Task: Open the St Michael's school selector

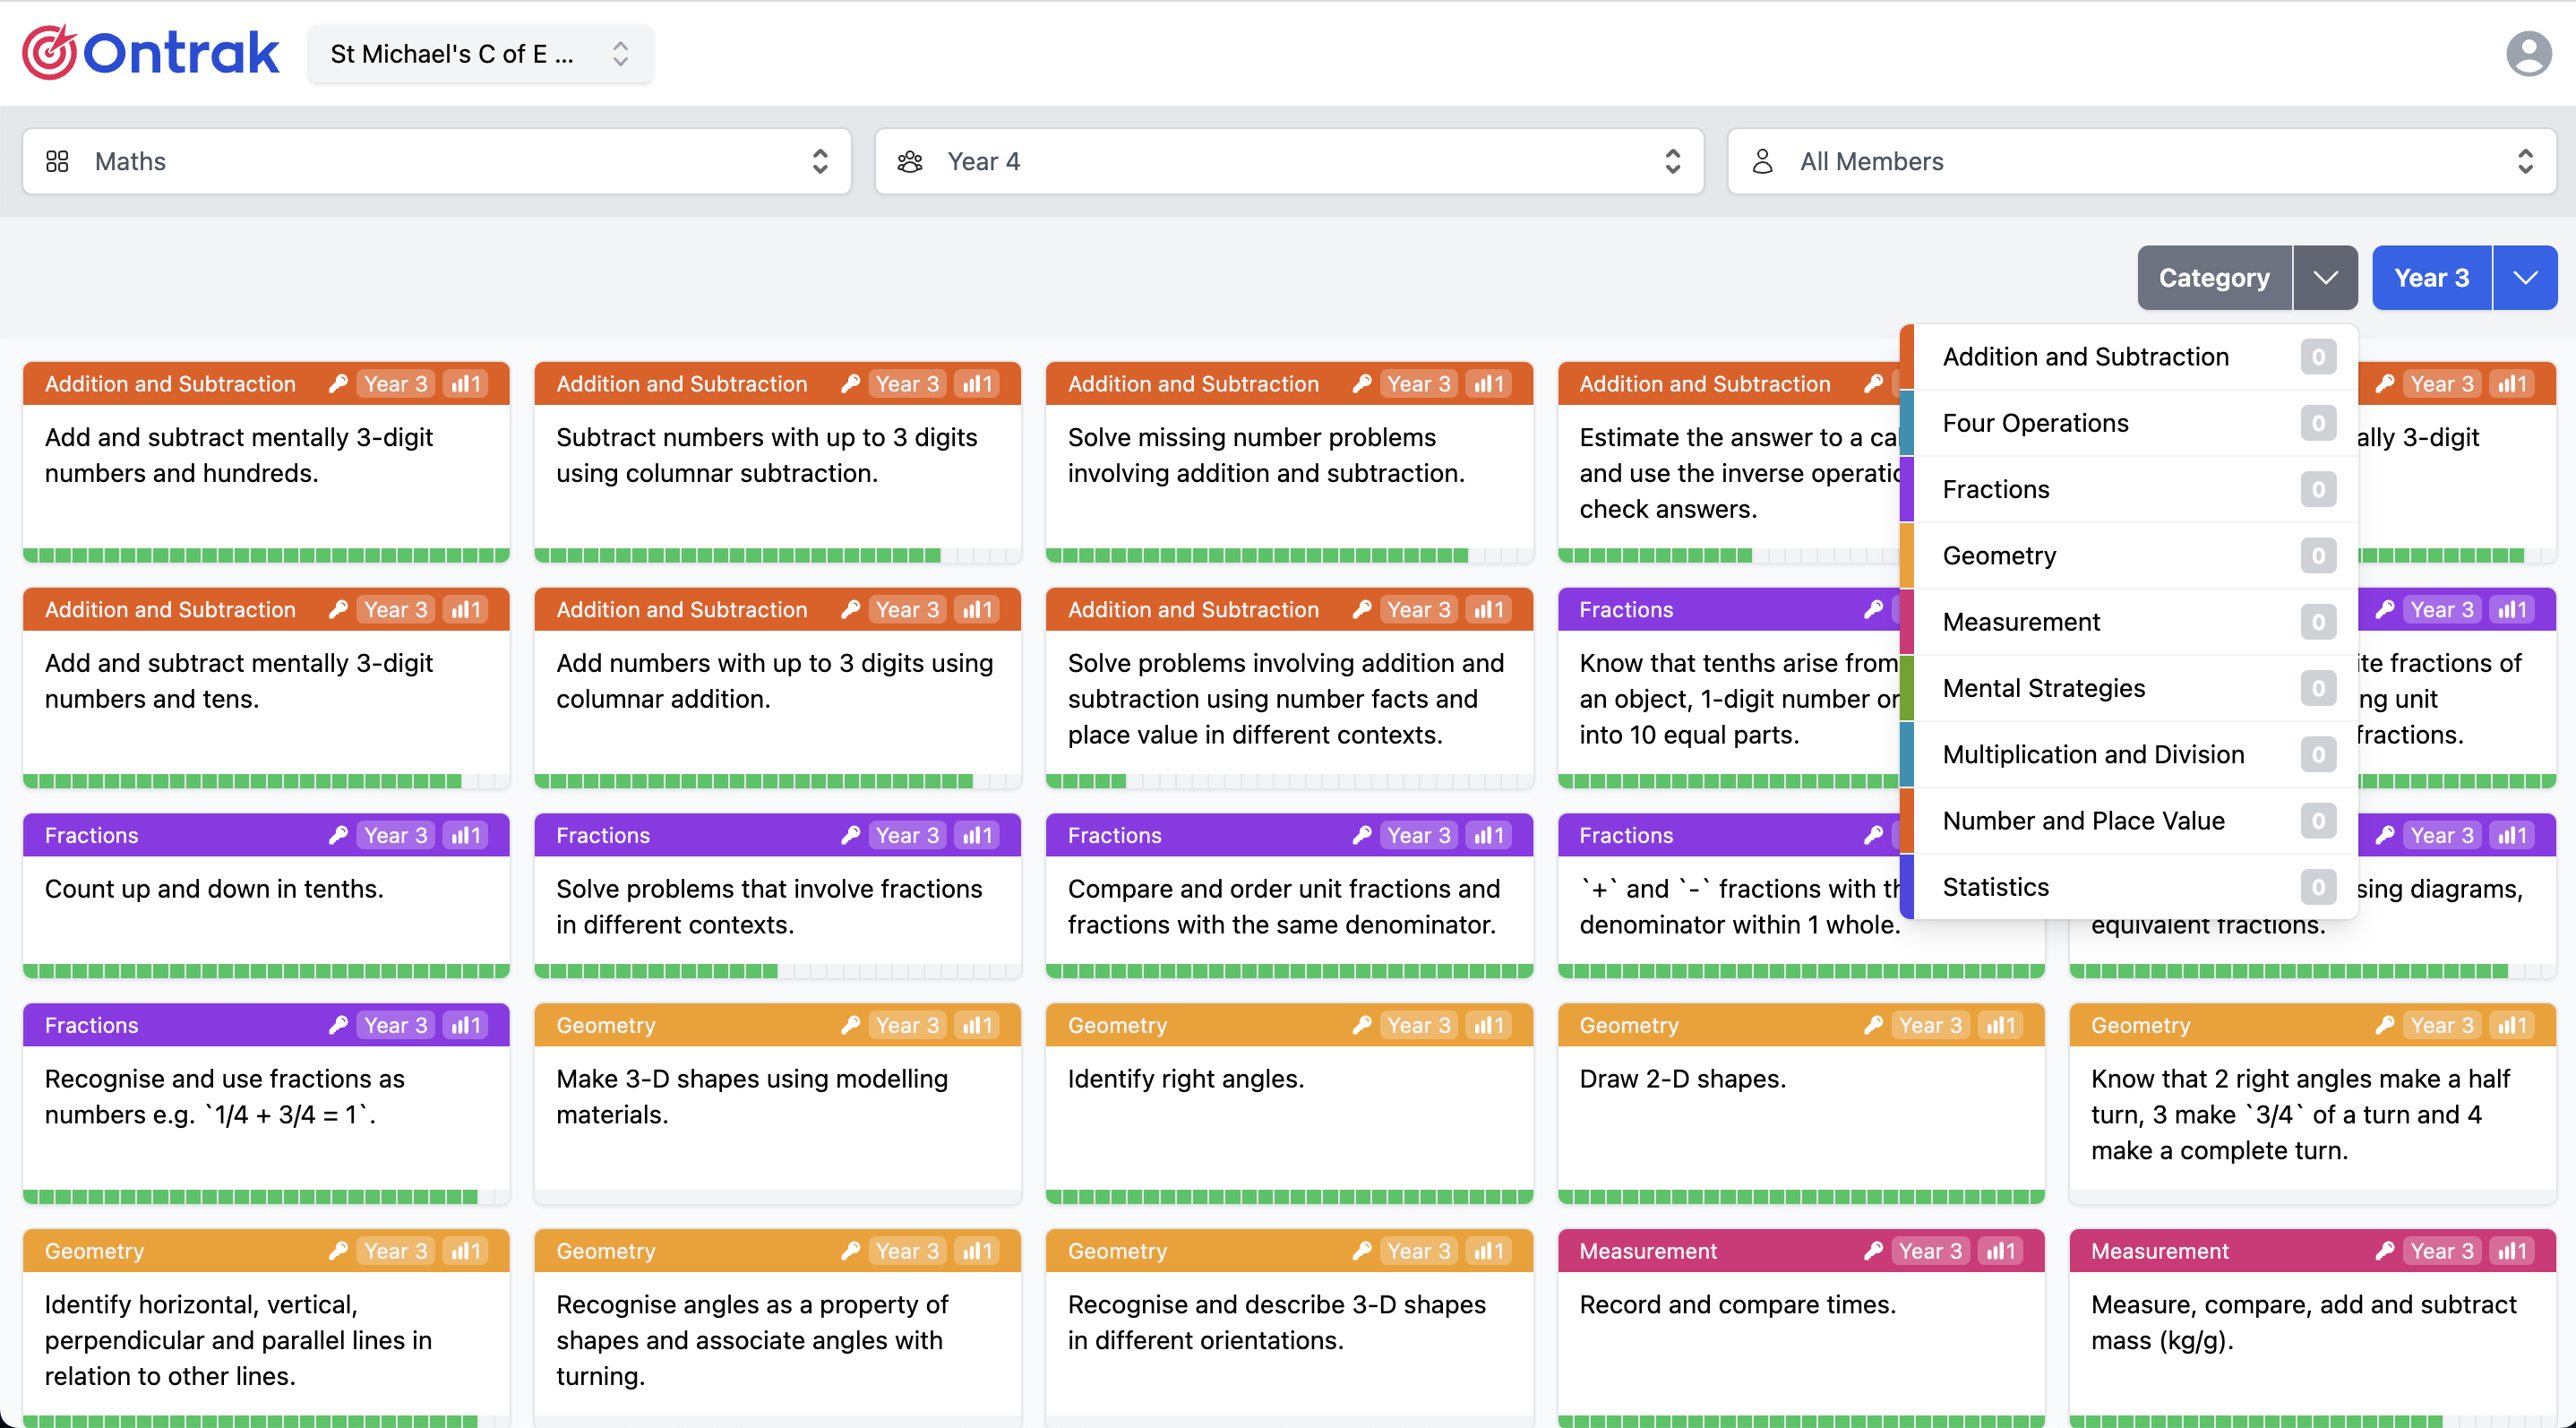Action: 480,54
